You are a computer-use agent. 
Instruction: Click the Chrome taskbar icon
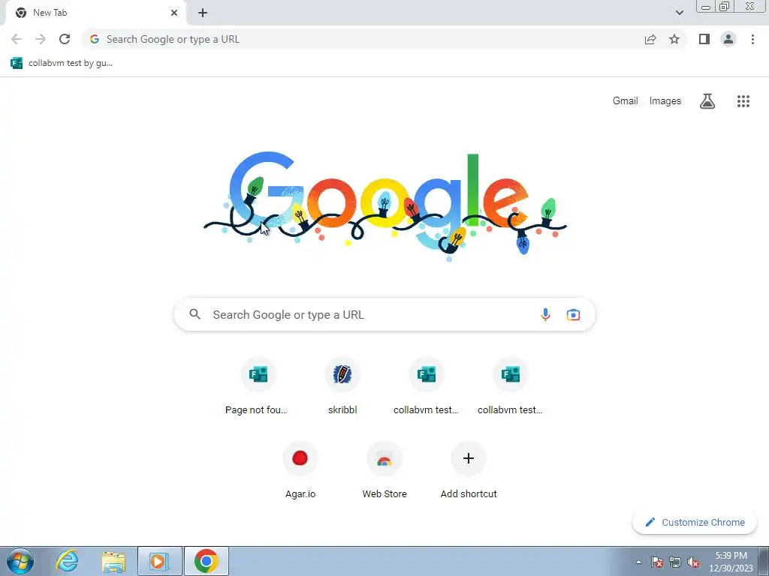(206, 561)
